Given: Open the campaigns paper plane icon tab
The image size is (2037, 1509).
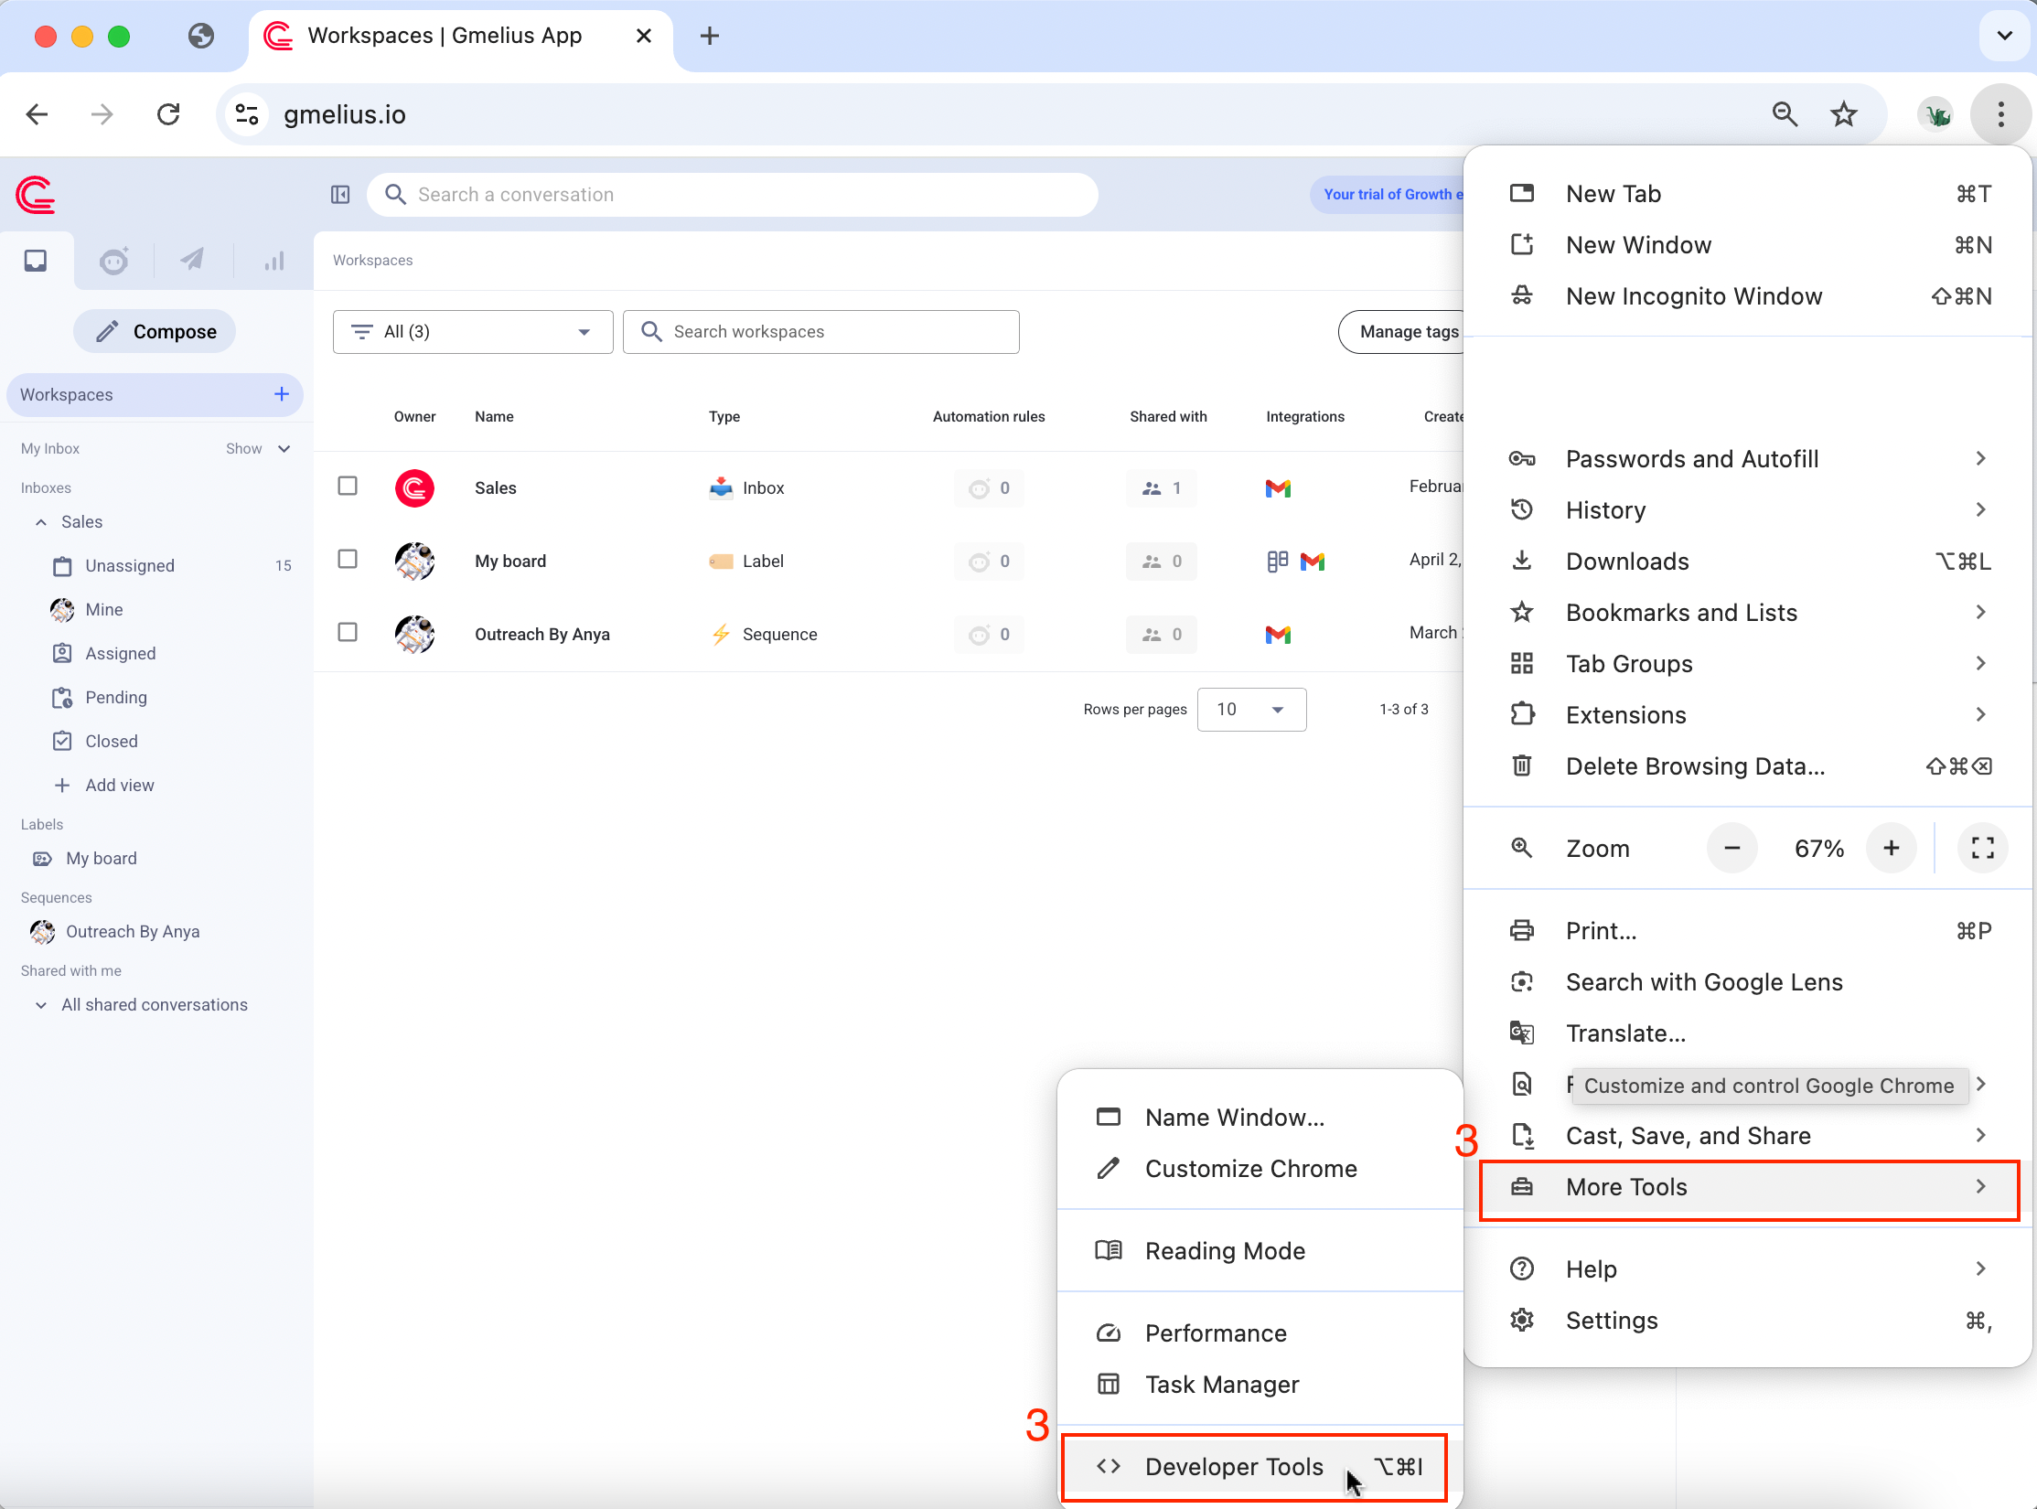Looking at the screenshot, I should [192, 260].
